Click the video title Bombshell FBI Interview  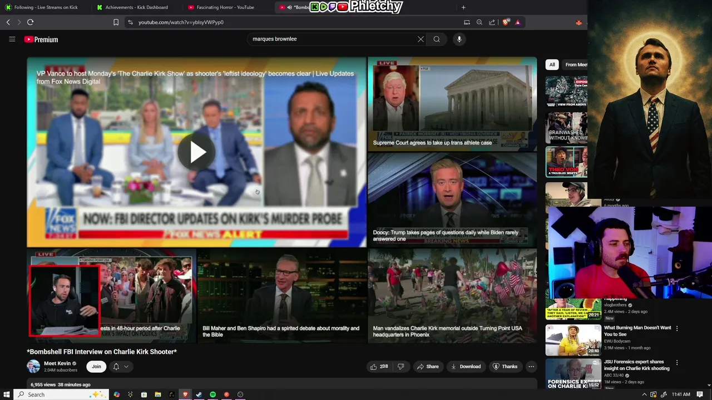point(102,352)
